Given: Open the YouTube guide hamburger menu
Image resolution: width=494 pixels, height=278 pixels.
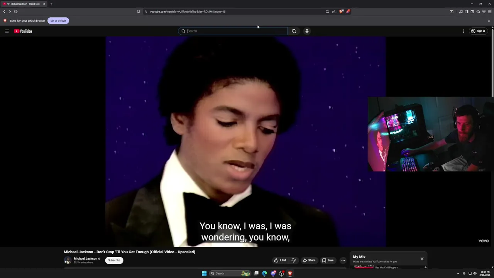Looking at the screenshot, I should tap(7, 31).
